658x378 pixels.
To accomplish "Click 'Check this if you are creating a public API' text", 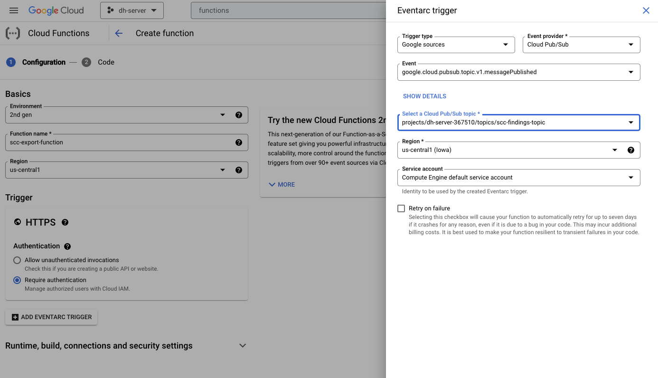I will (91, 269).
